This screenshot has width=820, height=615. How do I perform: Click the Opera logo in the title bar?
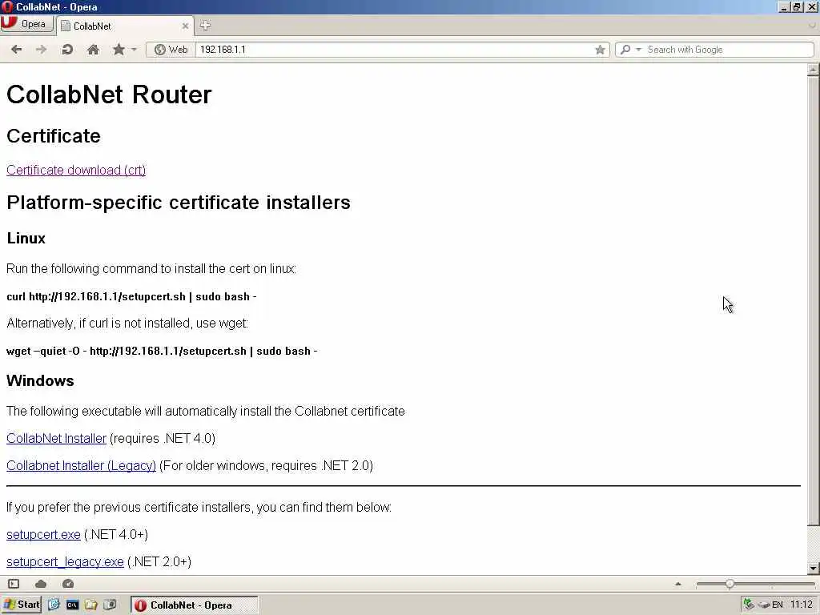click(7, 6)
